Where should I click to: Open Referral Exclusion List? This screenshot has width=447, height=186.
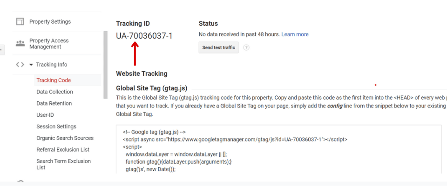[63, 150]
